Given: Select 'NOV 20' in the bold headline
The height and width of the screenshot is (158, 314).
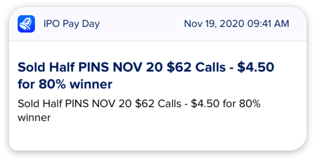Looking at the screenshot, I should [x=138, y=67].
